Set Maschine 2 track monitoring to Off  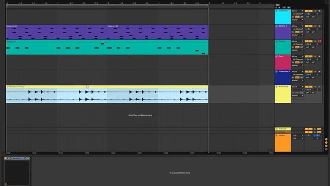click(302, 78)
